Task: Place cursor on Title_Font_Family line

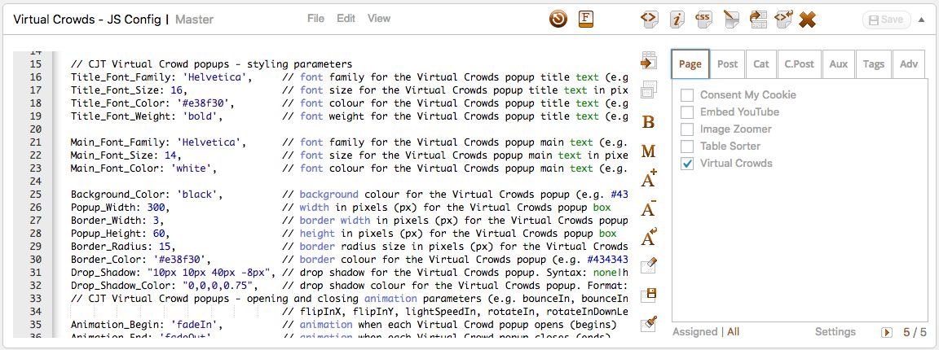Action: point(349,77)
